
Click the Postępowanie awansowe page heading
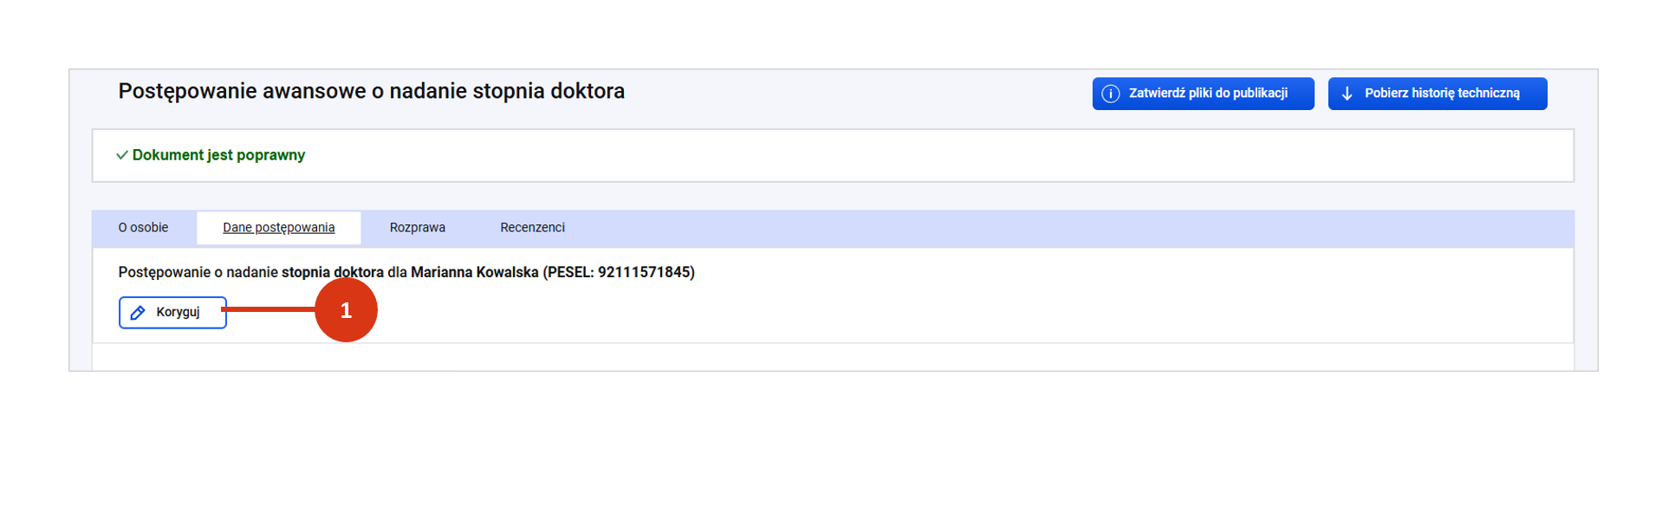click(x=371, y=92)
